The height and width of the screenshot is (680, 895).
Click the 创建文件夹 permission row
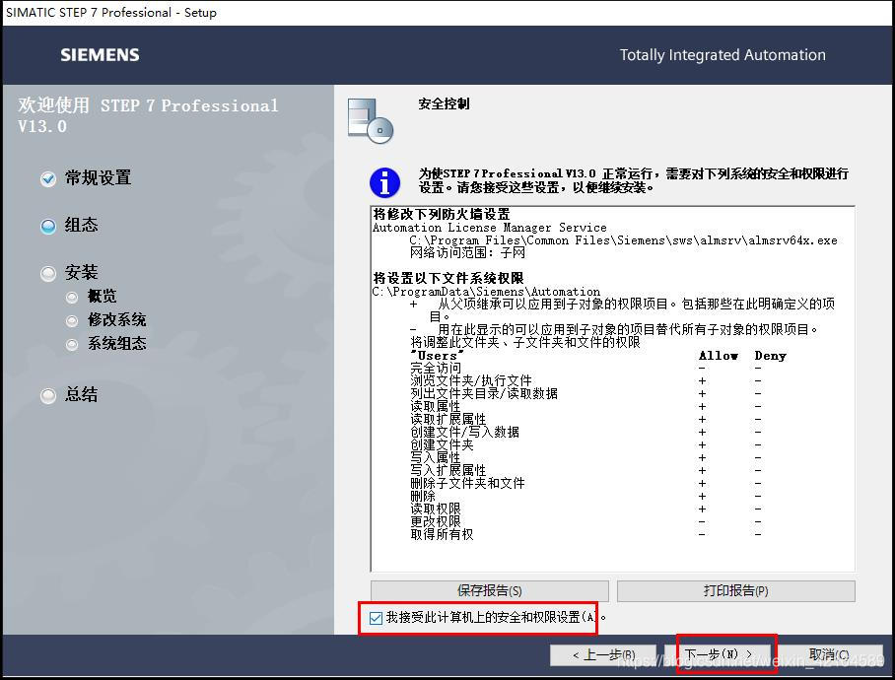[x=586, y=445]
